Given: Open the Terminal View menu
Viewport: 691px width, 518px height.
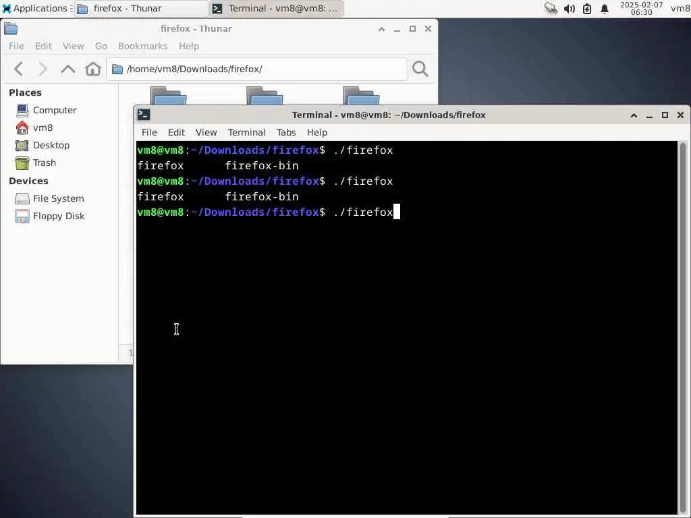Looking at the screenshot, I should point(206,133).
